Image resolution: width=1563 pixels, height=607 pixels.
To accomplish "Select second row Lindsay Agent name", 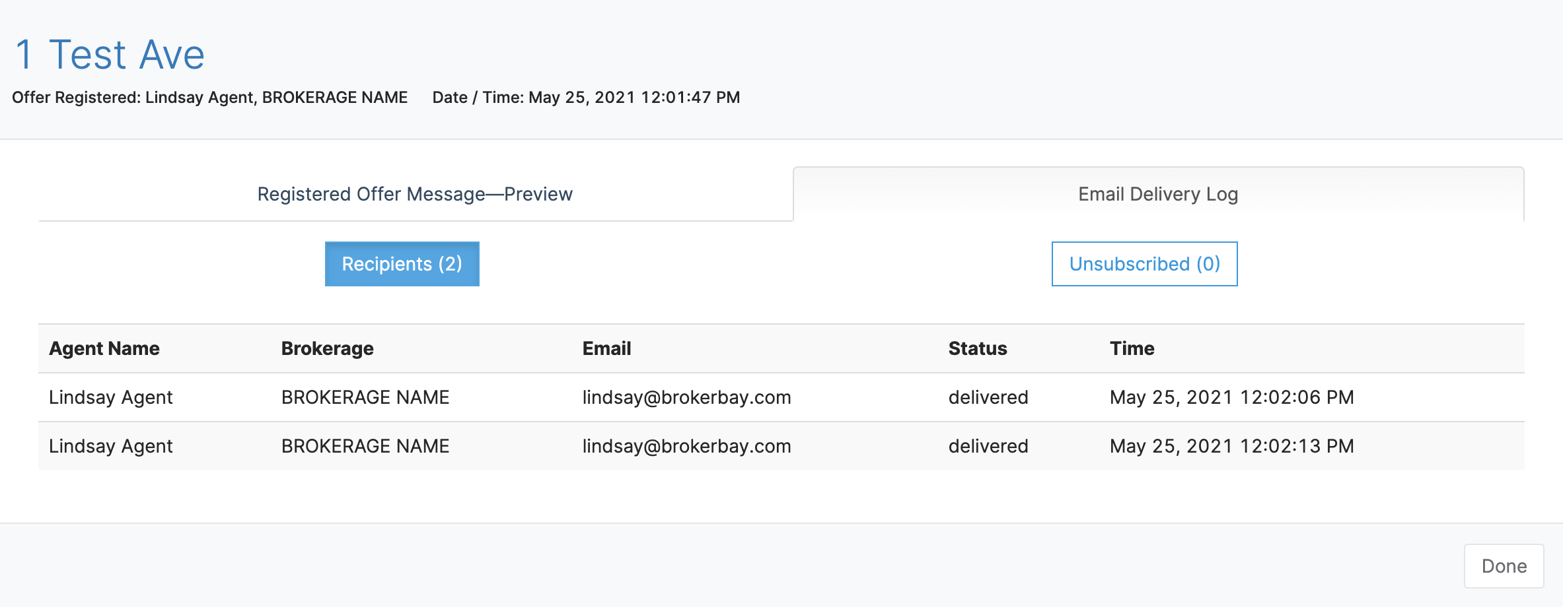I will click(x=111, y=446).
